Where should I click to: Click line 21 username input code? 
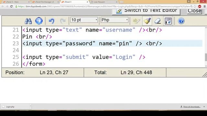coord(92,30)
